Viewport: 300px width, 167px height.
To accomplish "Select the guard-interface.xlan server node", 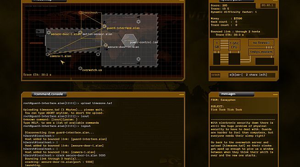I will 104,26.
